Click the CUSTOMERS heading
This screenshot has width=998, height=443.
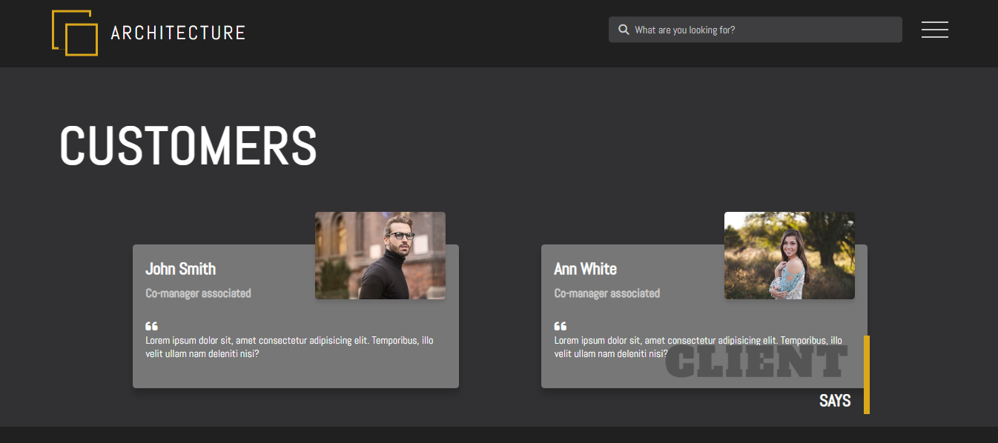click(188, 146)
